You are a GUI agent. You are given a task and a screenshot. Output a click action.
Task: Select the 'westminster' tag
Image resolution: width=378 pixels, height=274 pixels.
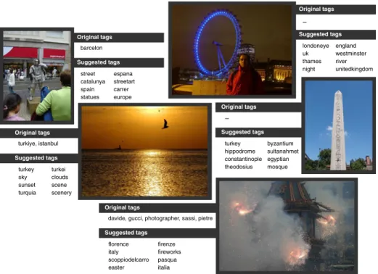(351, 54)
